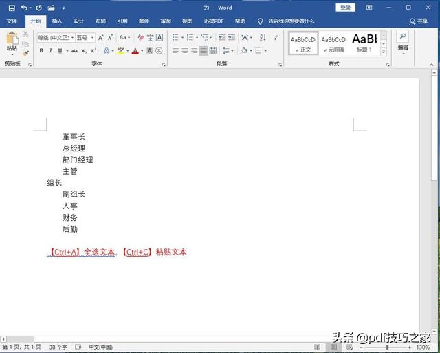Toggle italic formatting
The height and width of the screenshot is (353, 440).
(50, 51)
